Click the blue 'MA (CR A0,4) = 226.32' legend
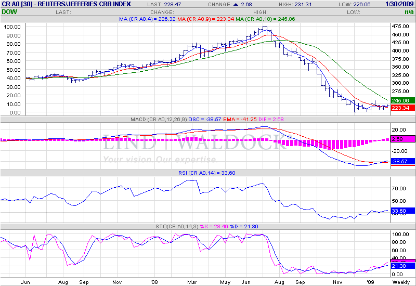 (x=147, y=19)
